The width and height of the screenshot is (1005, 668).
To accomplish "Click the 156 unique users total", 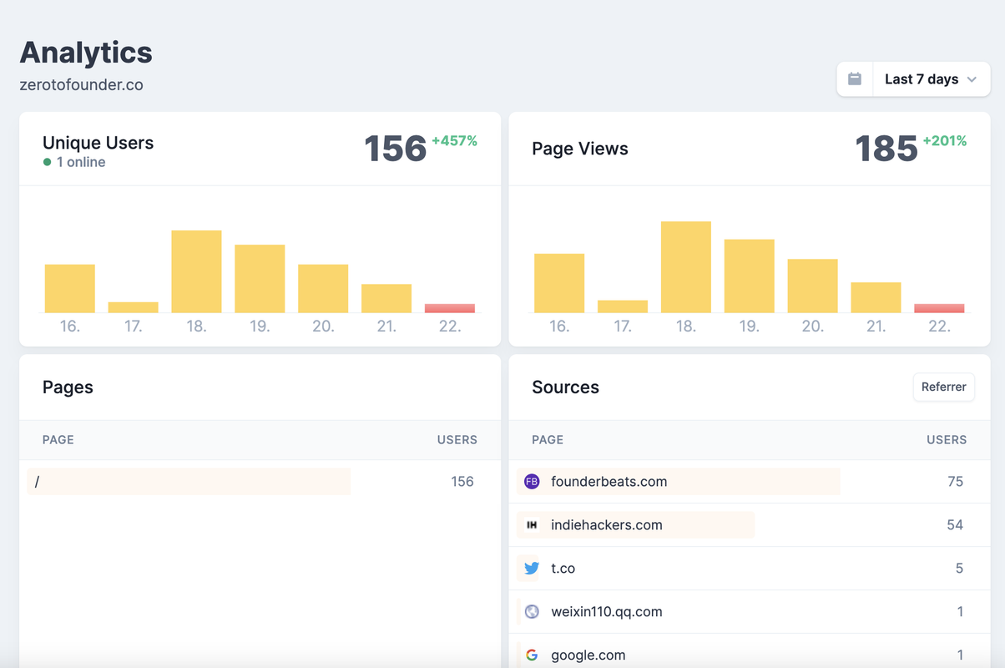I will (396, 149).
